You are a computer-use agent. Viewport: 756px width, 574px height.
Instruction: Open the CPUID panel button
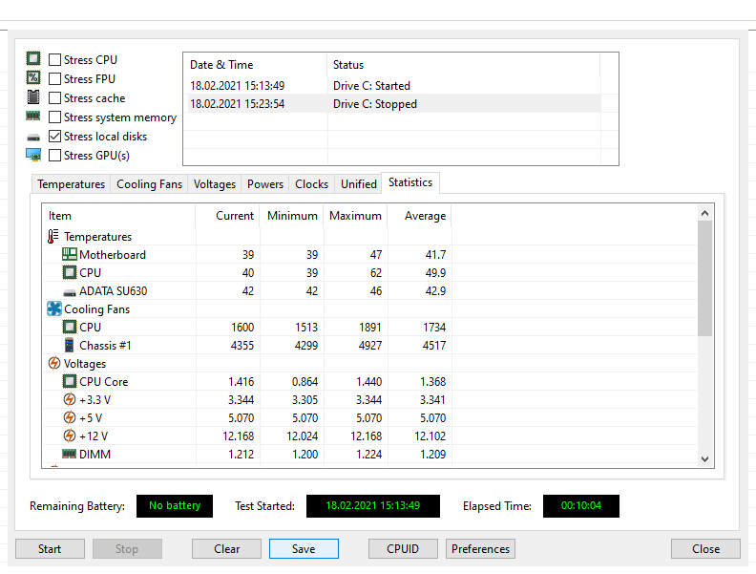tap(403, 549)
